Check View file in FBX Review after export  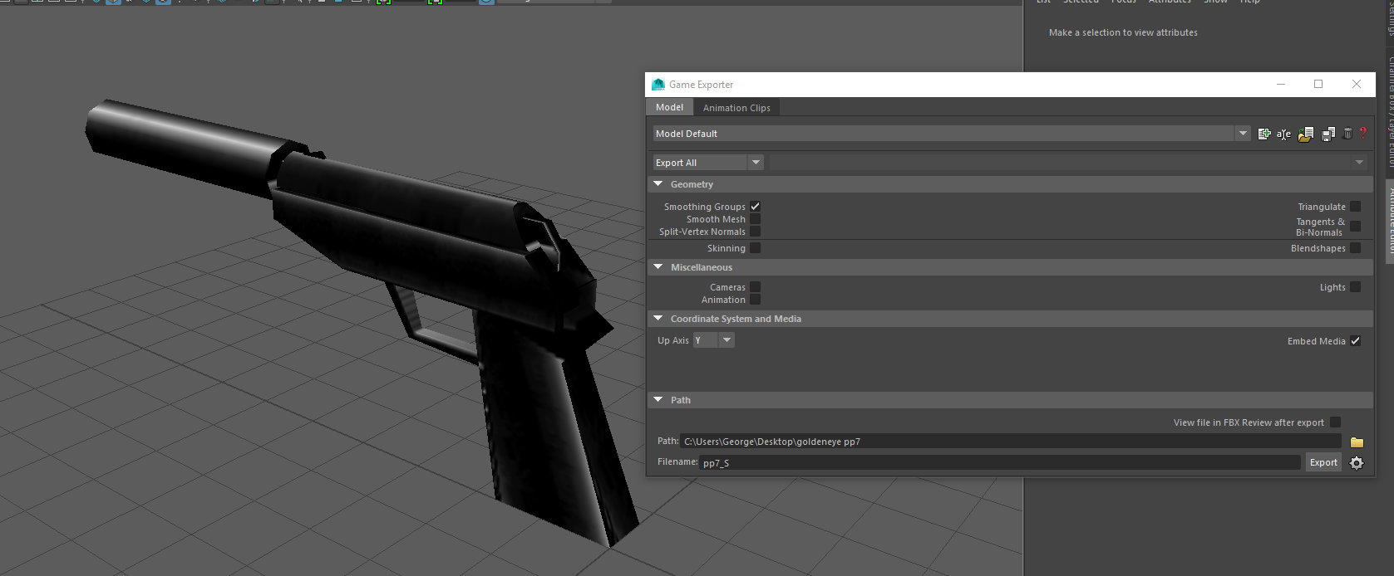click(x=1336, y=422)
